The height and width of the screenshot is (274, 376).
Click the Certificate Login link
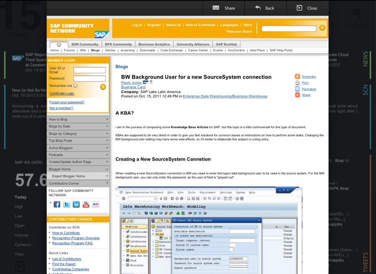(62, 93)
